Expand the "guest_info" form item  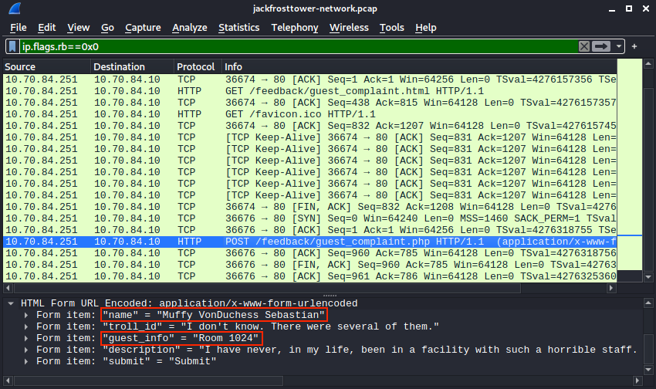26,338
